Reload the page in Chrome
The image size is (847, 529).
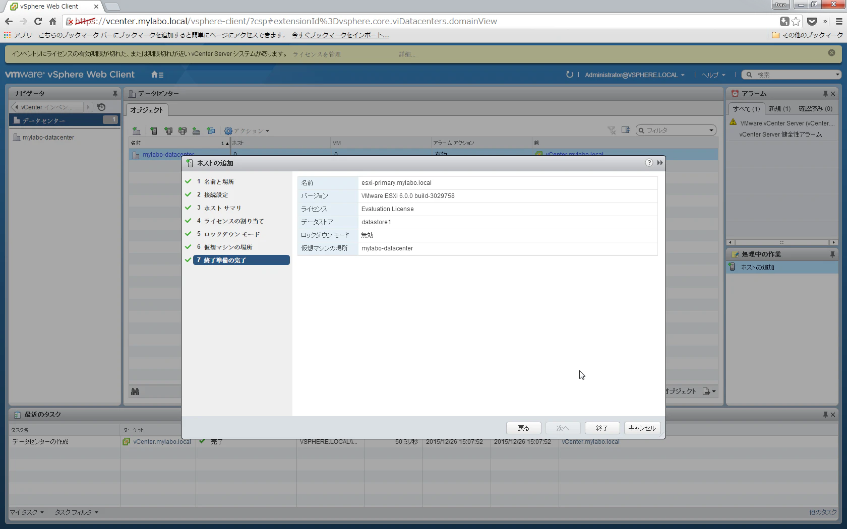38,21
